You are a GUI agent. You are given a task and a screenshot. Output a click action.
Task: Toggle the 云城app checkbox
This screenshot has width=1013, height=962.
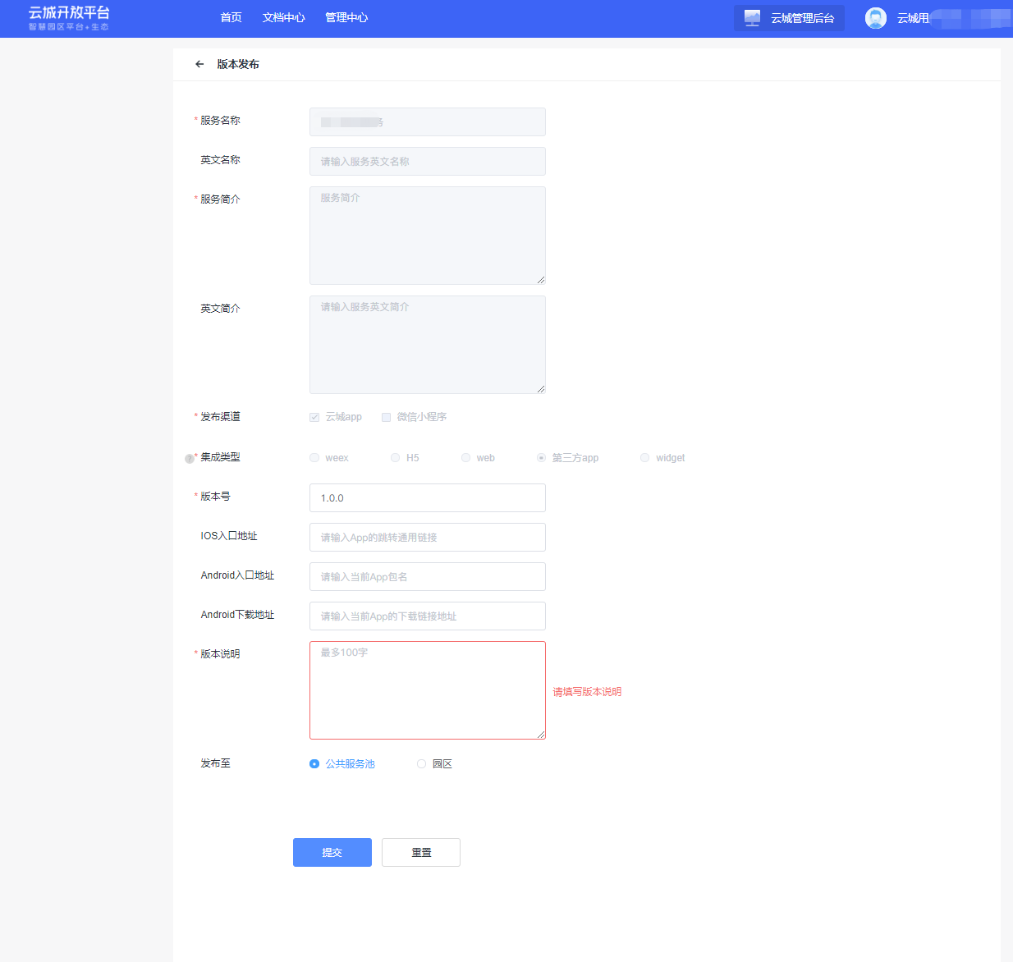(x=314, y=417)
